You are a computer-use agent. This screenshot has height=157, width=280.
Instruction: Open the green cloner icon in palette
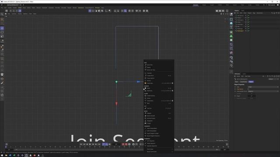point(231,36)
